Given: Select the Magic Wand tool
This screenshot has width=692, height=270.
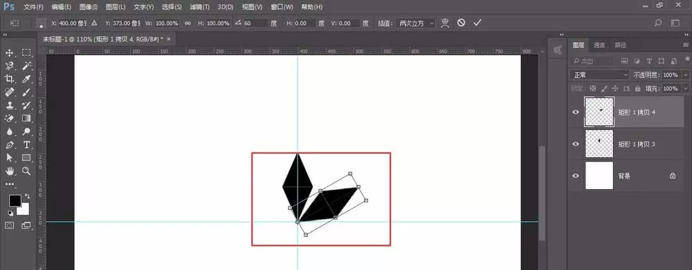Looking at the screenshot, I should (x=26, y=66).
